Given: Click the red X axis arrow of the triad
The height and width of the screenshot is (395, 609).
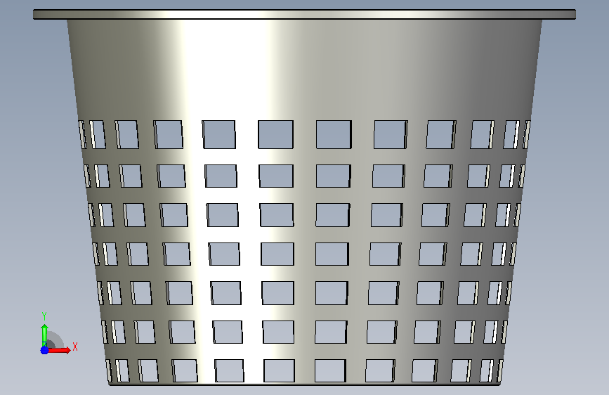Looking at the screenshot, I should [x=59, y=350].
